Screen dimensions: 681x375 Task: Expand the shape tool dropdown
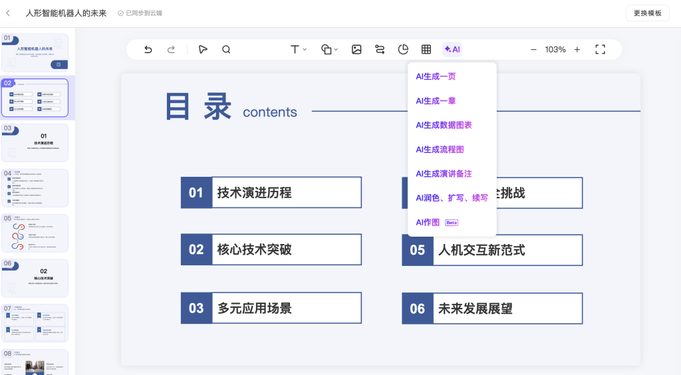330,49
